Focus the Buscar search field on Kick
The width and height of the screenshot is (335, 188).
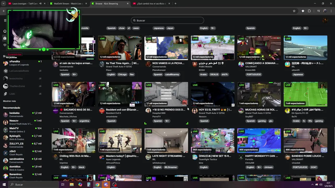tap(167, 20)
